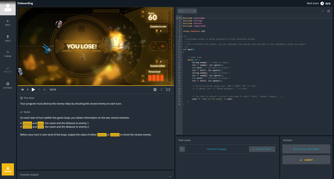Click the Play Testcase button
This screenshot has height=179, width=334.
(x=262, y=149)
